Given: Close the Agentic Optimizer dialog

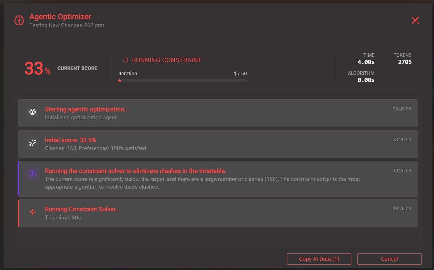Looking at the screenshot, I should click(x=415, y=20).
